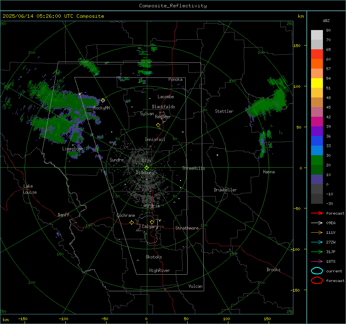346x324 pixels.
Task: Click the ThreeHills town label
Action: (x=193, y=168)
